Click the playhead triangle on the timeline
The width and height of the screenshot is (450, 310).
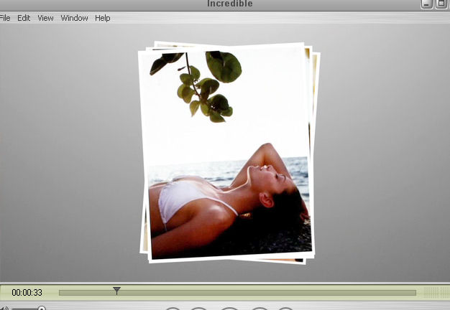tap(116, 291)
